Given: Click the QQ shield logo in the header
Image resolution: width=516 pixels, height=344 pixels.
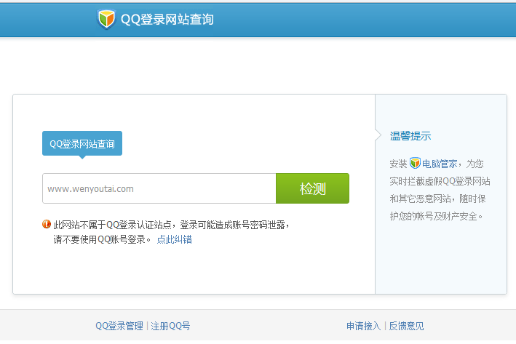Looking at the screenshot, I should (x=106, y=19).
